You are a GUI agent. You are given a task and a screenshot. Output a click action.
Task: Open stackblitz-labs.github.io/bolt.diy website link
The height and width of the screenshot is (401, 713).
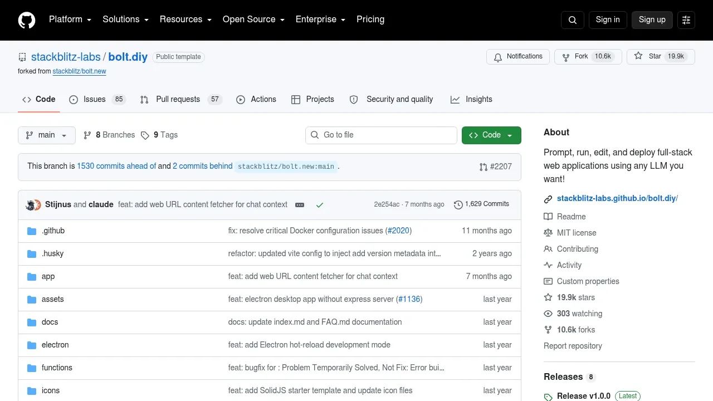[x=617, y=198]
